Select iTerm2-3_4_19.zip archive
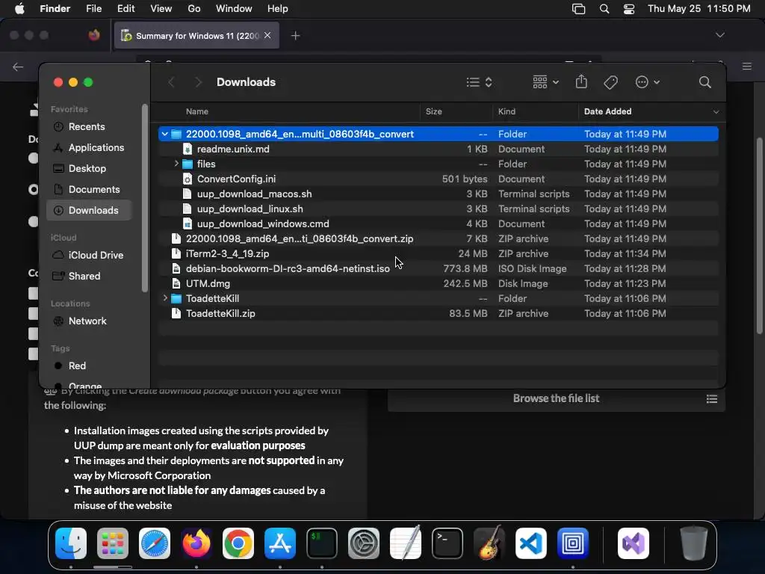Image resolution: width=765 pixels, height=574 pixels. tap(438, 254)
